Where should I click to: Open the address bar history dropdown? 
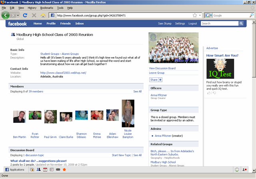200,16
